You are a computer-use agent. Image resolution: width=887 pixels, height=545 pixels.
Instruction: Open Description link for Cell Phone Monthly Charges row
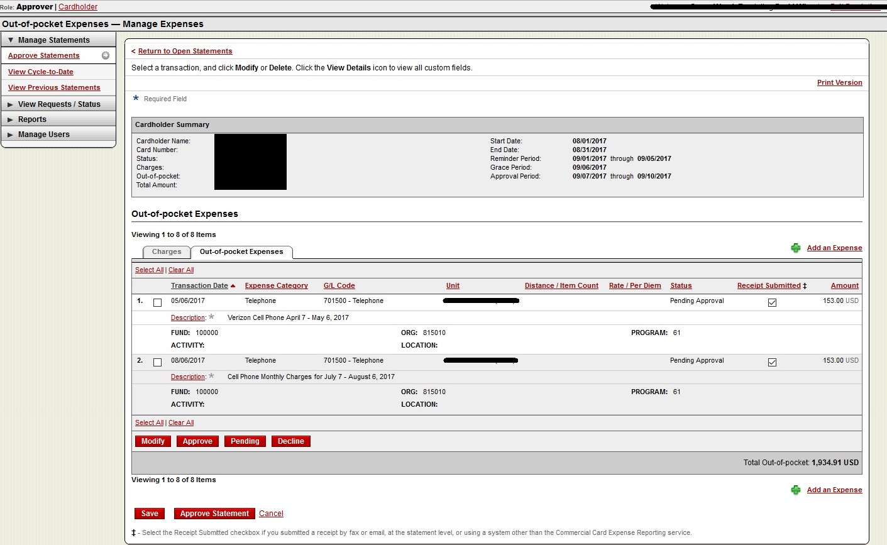[x=188, y=377]
